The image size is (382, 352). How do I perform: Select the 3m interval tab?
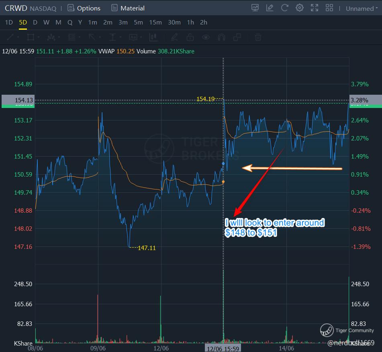[123, 22]
